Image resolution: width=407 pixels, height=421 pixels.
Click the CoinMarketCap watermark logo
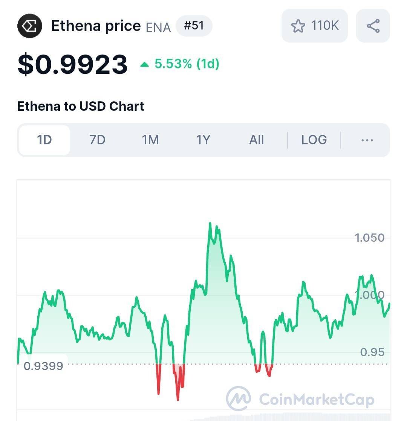(x=239, y=398)
